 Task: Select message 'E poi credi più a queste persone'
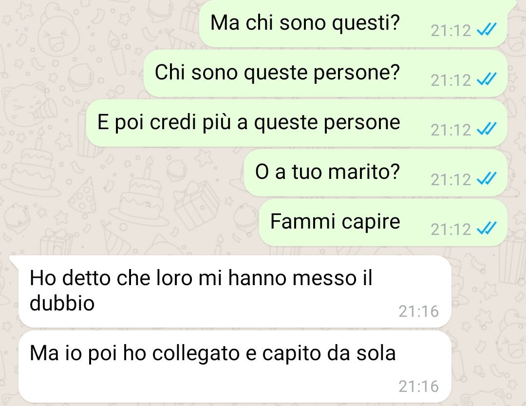coord(297,123)
